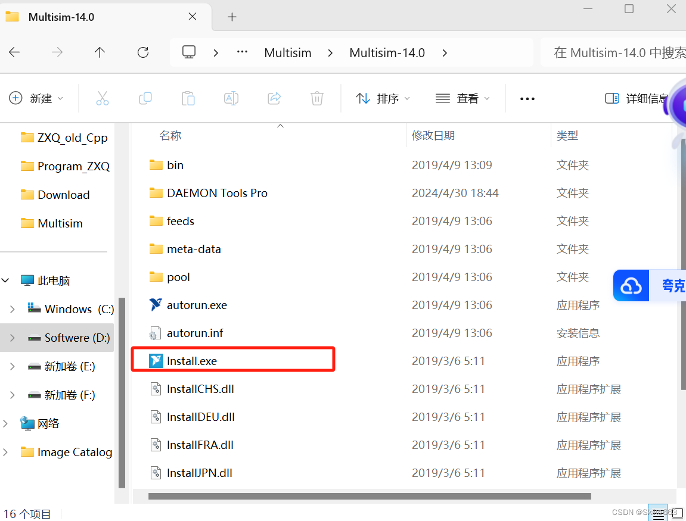Image resolution: width=686 pixels, height=521 pixels.
Task: Click the Copy icon in toolbar
Action: (x=145, y=98)
